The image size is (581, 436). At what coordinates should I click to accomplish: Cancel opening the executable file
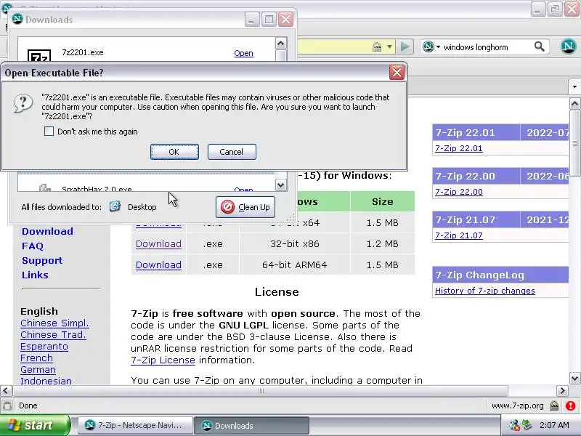tap(232, 152)
